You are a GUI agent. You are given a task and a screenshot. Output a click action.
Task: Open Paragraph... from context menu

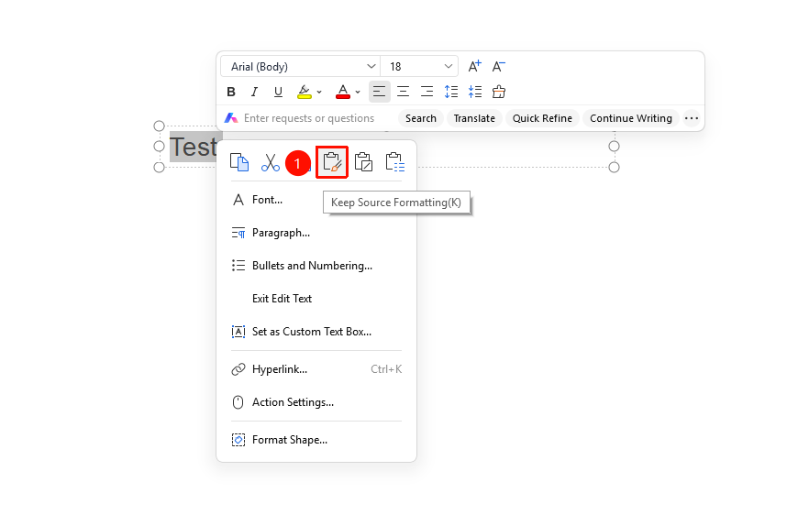316,233
